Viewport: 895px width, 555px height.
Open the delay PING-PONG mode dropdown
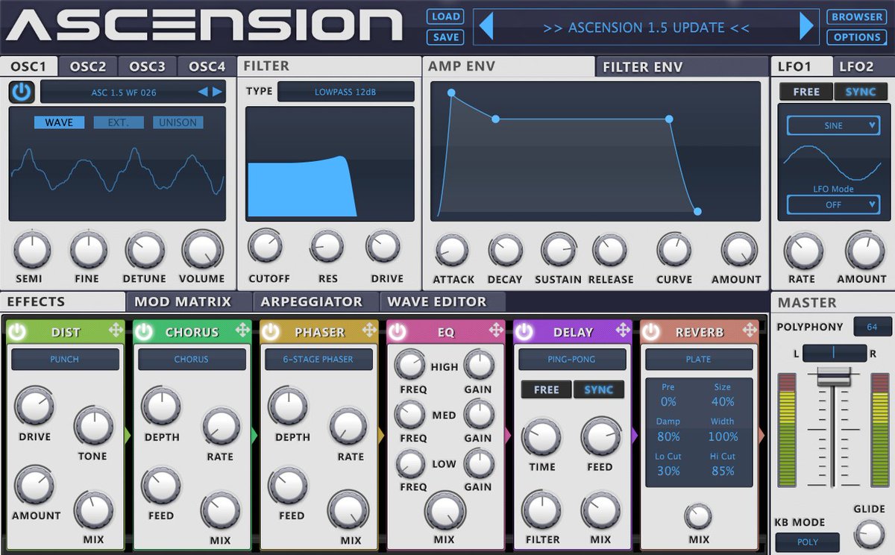572,359
